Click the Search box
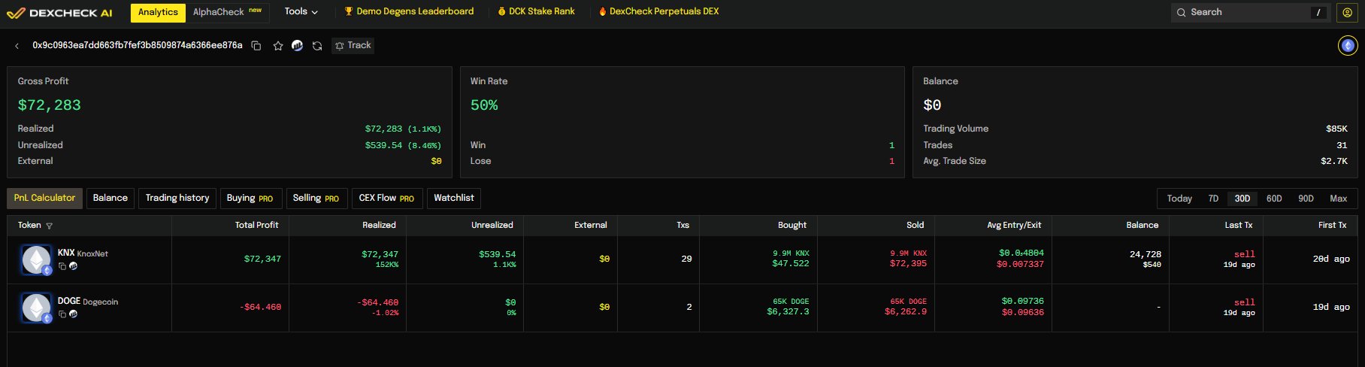 click(1250, 12)
